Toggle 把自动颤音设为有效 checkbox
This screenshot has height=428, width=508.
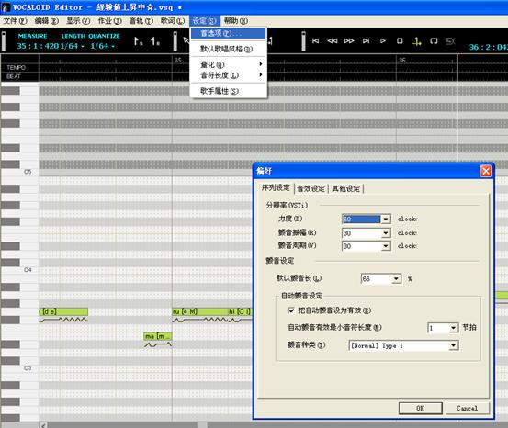coord(291,310)
